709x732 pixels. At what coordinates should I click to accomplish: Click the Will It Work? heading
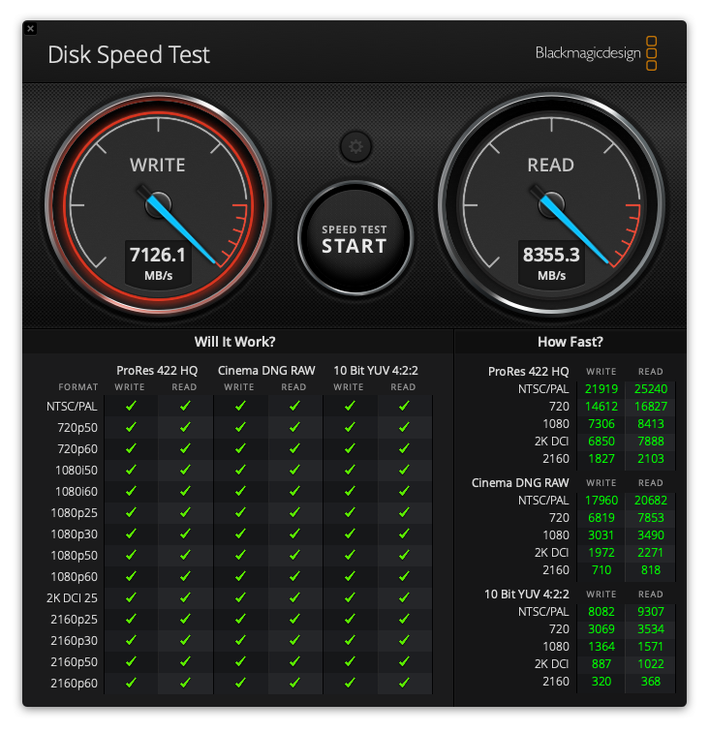tap(235, 342)
